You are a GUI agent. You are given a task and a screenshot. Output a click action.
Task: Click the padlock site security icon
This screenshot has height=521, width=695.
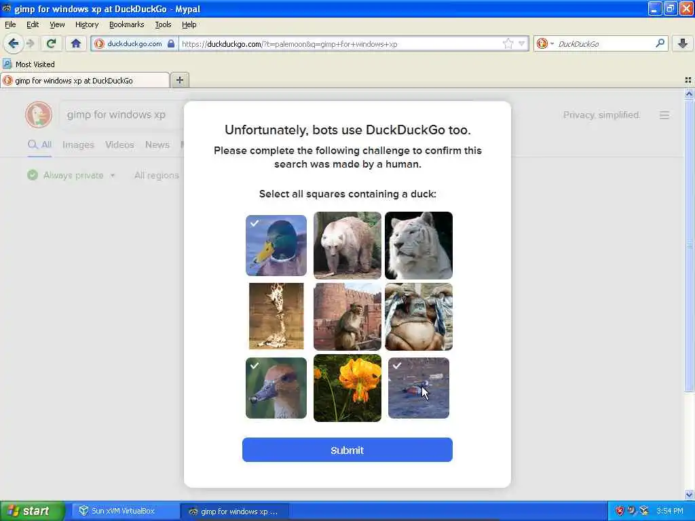[170, 43]
